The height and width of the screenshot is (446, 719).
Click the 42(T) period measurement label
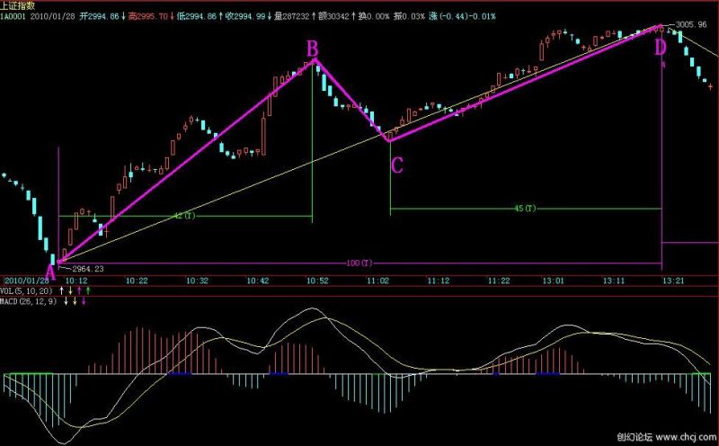tap(183, 217)
